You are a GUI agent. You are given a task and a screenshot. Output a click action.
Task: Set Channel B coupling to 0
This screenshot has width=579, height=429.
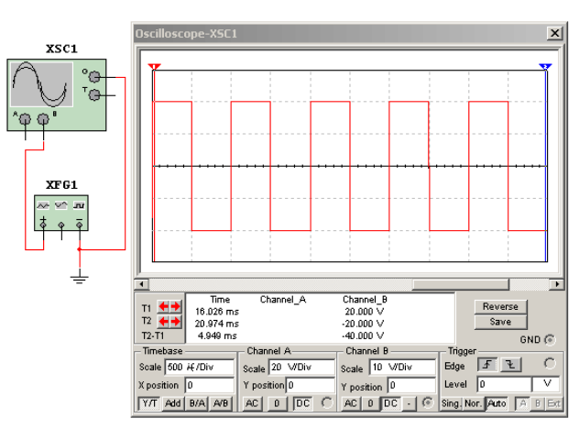click(x=370, y=403)
